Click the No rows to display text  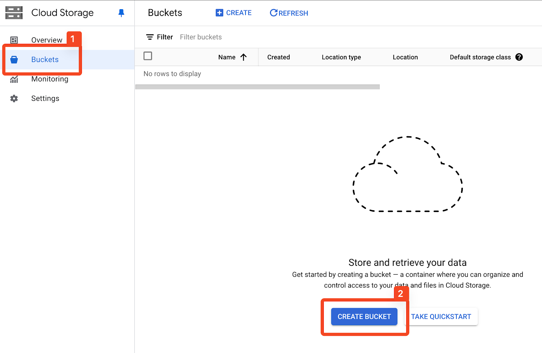tap(172, 74)
